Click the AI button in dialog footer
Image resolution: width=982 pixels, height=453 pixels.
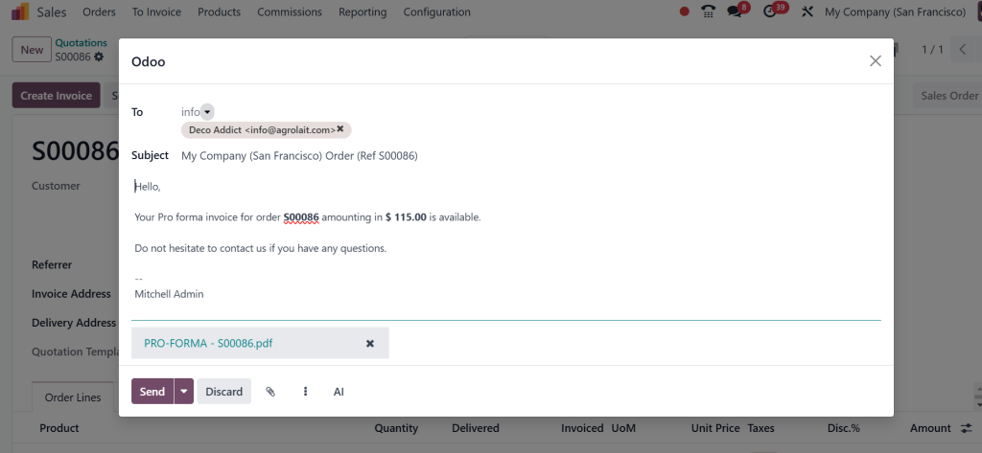click(x=339, y=392)
